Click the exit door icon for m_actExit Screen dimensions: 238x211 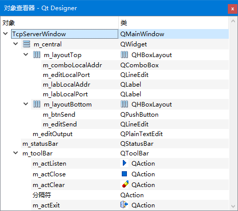click(124, 205)
